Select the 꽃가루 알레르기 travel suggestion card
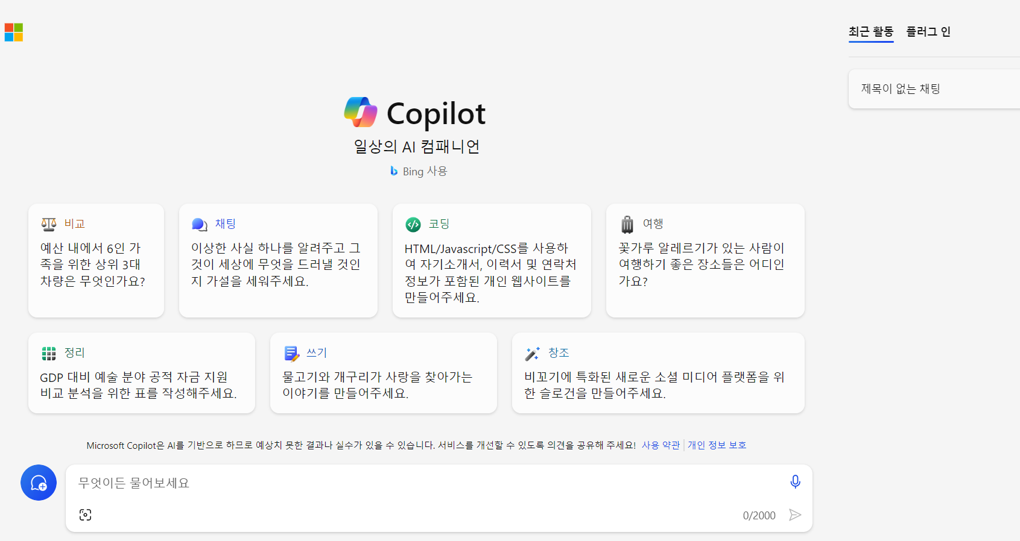 pos(705,260)
